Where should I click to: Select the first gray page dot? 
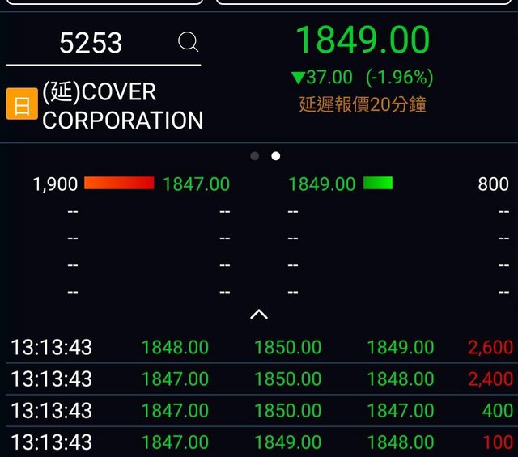tap(255, 156)
